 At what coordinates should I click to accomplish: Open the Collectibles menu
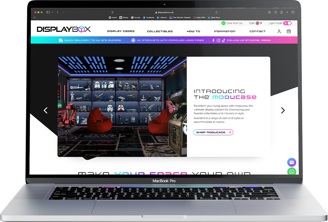pyautogui.click(x=160, y=31)
